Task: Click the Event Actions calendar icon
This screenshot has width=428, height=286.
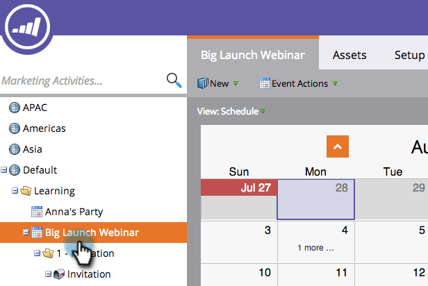Action: coord(265,83)
